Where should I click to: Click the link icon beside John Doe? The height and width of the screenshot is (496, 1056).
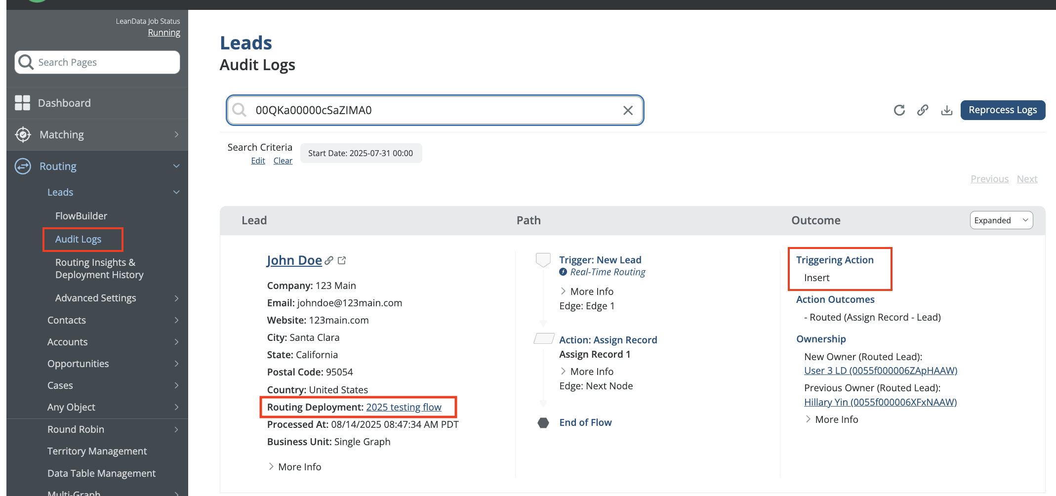pos(329,260)
